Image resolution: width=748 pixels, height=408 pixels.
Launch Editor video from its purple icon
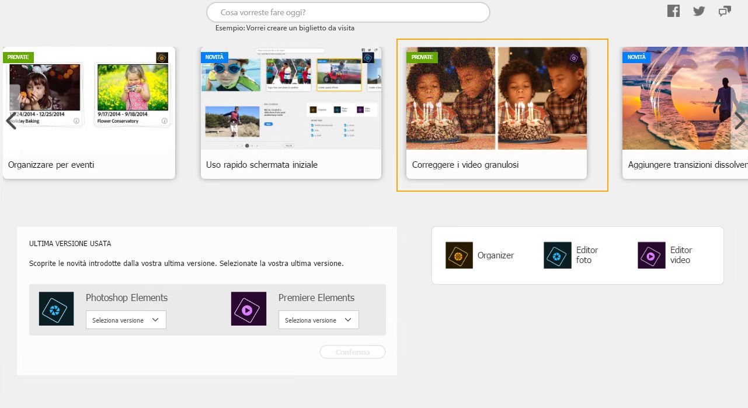point(652,255)
